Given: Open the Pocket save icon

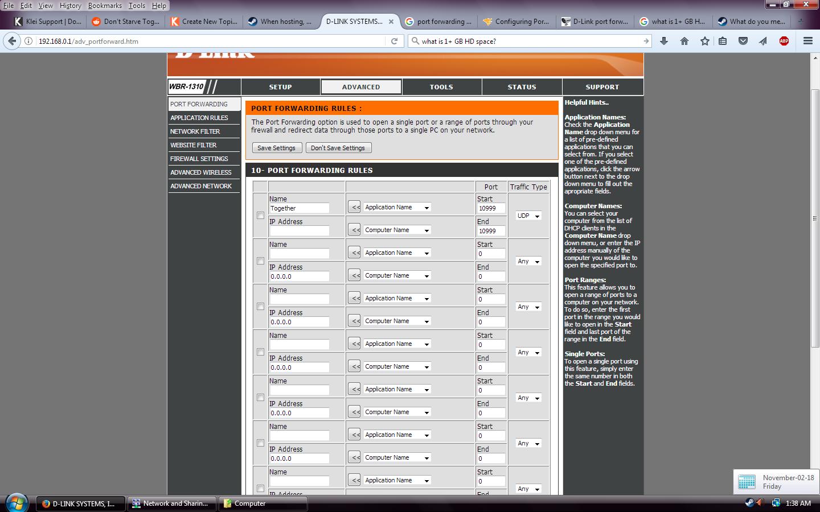Looking at the screenshot, I should tap(743, 41).
